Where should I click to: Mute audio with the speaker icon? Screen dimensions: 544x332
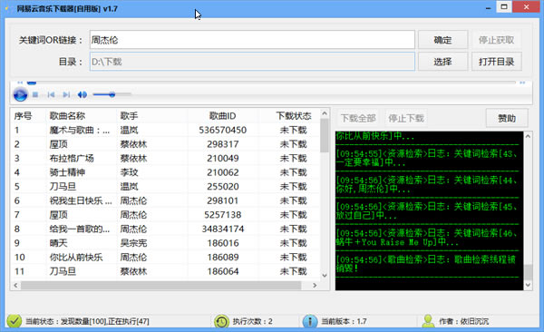(83, 94)
